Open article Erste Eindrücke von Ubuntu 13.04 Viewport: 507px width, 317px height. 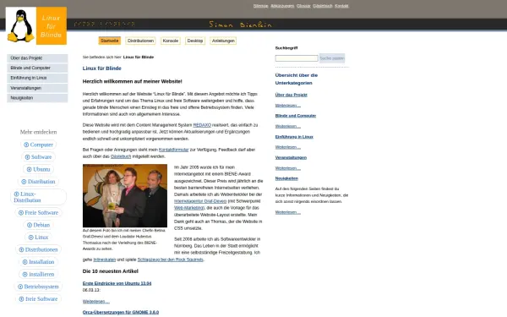point(117,283)
